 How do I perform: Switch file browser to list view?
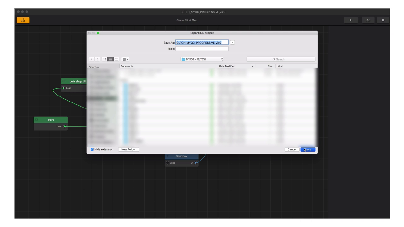click(x=110, y=59)
